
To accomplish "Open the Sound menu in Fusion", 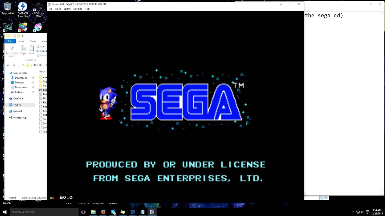I will 67,9.
